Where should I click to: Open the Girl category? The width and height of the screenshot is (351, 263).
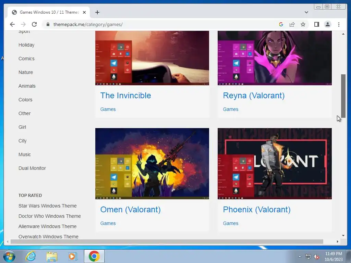[22, 127]
